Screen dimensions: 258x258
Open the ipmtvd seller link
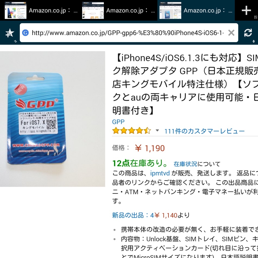[160, 173]
